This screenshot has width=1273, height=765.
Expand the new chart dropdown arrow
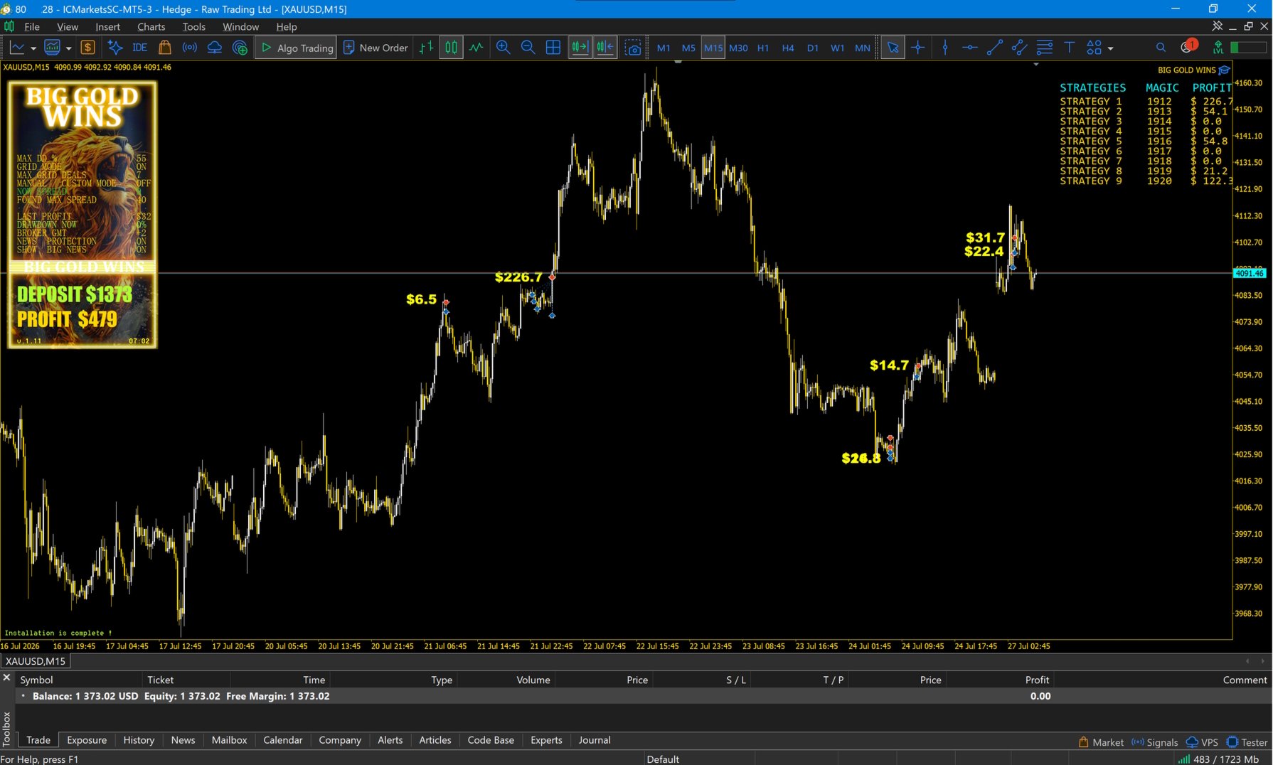33,48
